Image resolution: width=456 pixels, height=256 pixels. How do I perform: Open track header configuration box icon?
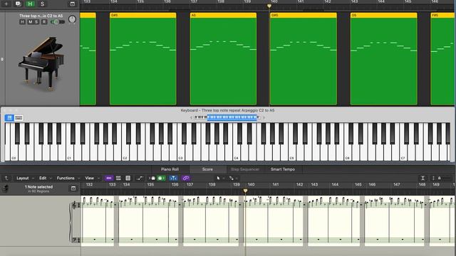click(x=73, y=4)
